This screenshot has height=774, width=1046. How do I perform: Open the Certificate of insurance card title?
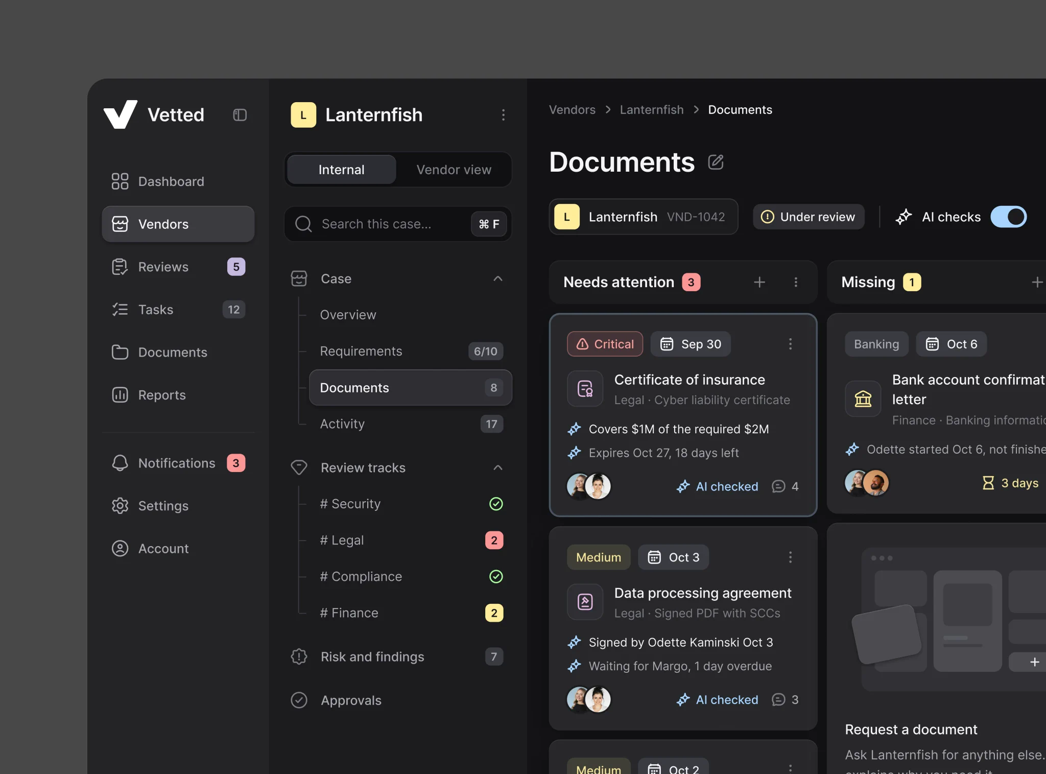click(x=690, y=380)
